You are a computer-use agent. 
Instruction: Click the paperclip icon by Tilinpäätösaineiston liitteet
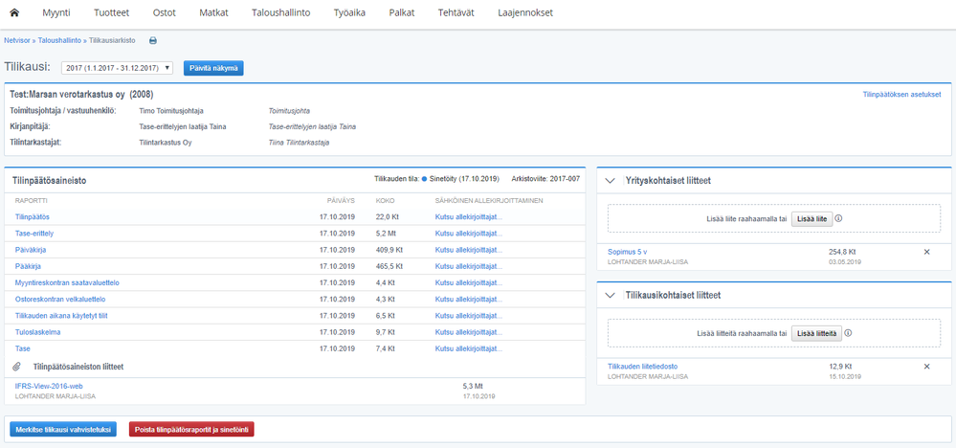coord(17,367)
